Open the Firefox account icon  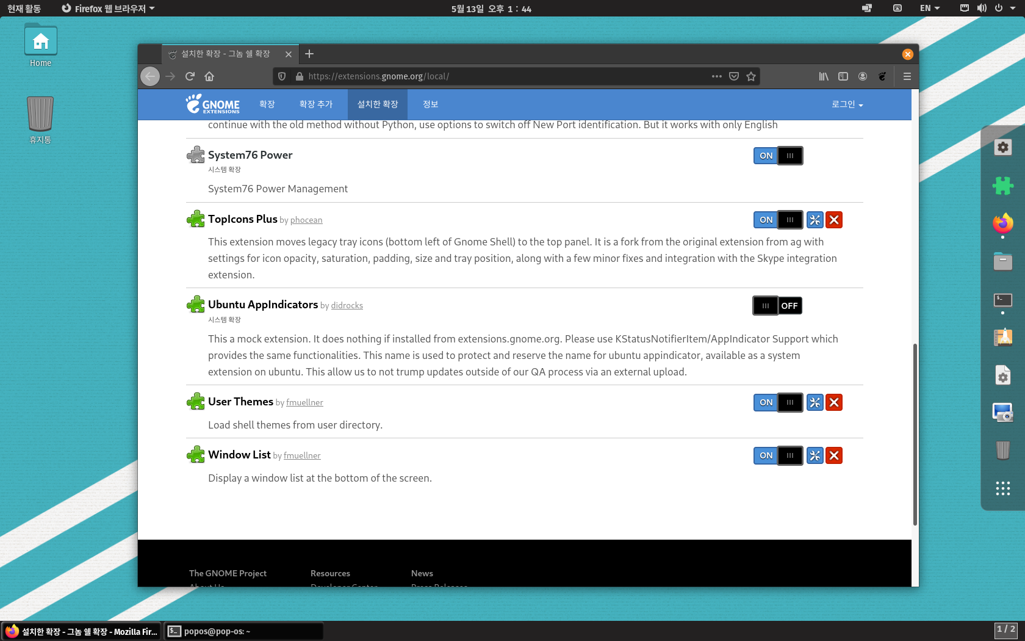[x=863, y=76]
